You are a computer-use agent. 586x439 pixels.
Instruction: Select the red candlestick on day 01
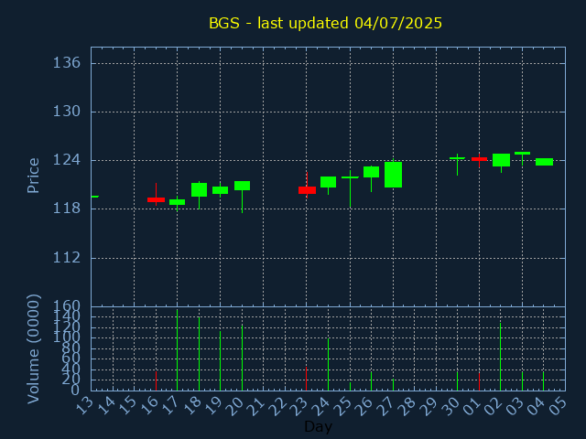[x=479, y=159]
